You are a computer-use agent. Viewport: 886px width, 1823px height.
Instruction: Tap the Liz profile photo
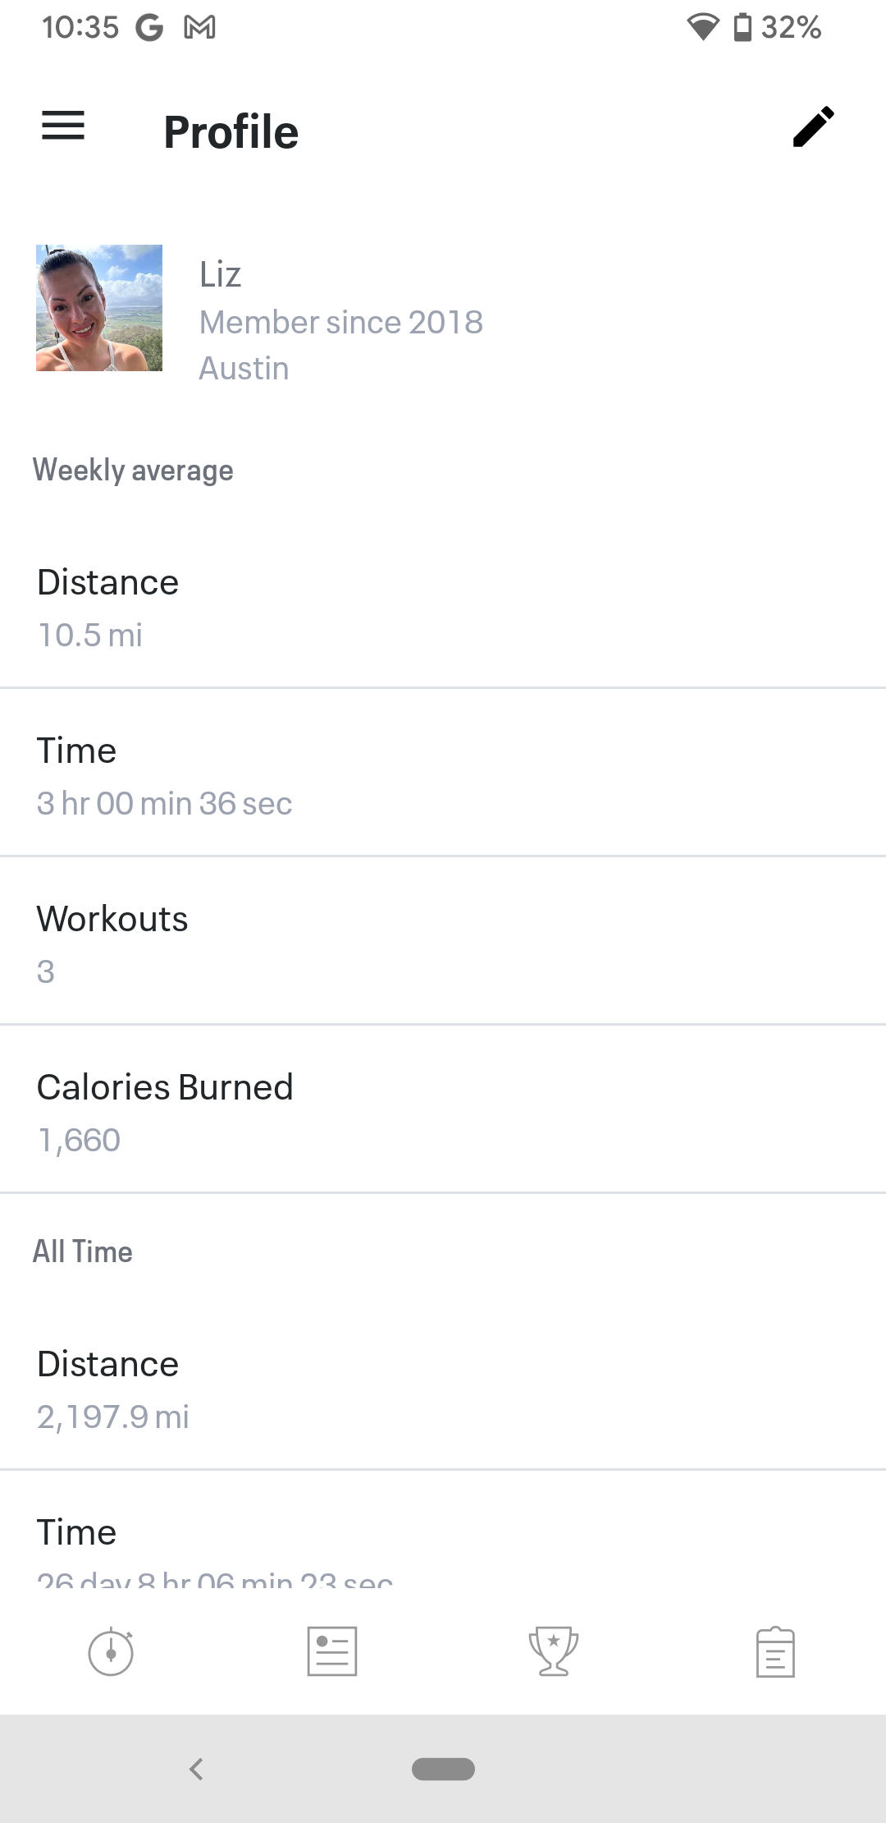[99, 308]
